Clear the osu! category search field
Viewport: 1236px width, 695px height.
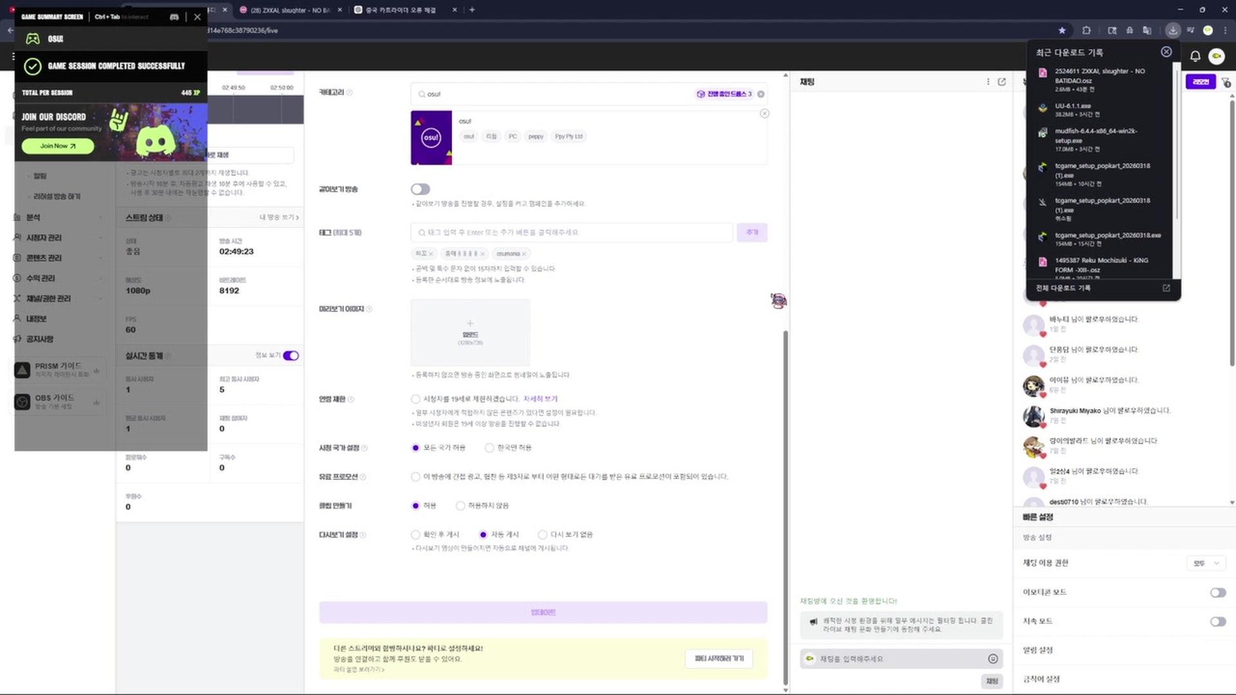761,94
